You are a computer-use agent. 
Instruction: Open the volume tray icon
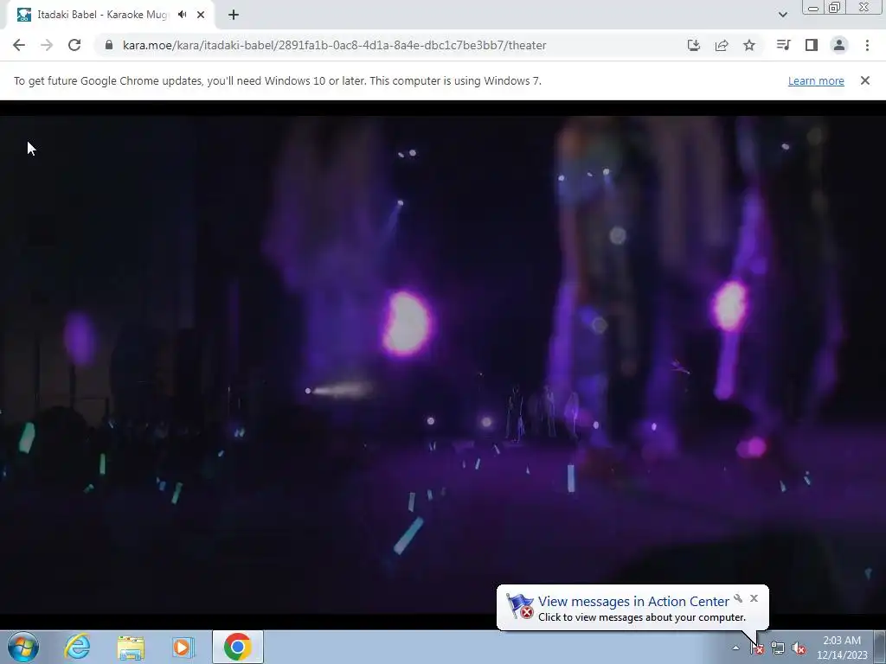[799, 648]
